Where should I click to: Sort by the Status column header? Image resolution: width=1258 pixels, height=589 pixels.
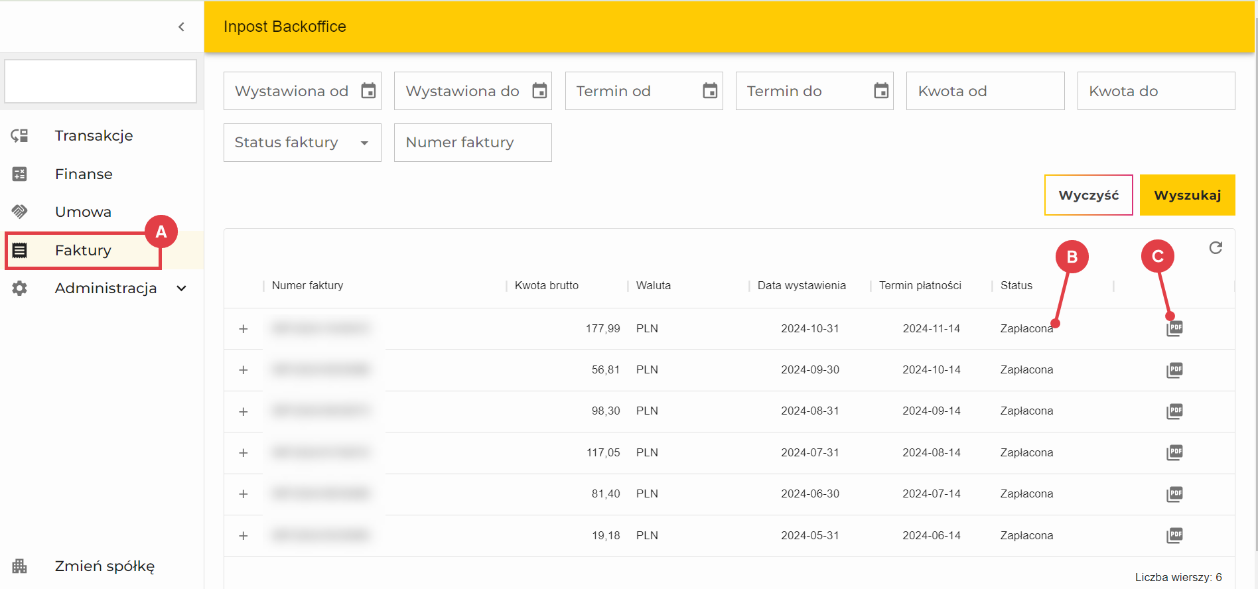pyautogui.click(x=1016, y=285)
